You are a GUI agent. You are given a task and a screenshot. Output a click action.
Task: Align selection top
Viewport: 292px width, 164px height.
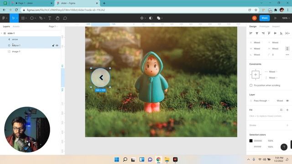tap(269, 33)
